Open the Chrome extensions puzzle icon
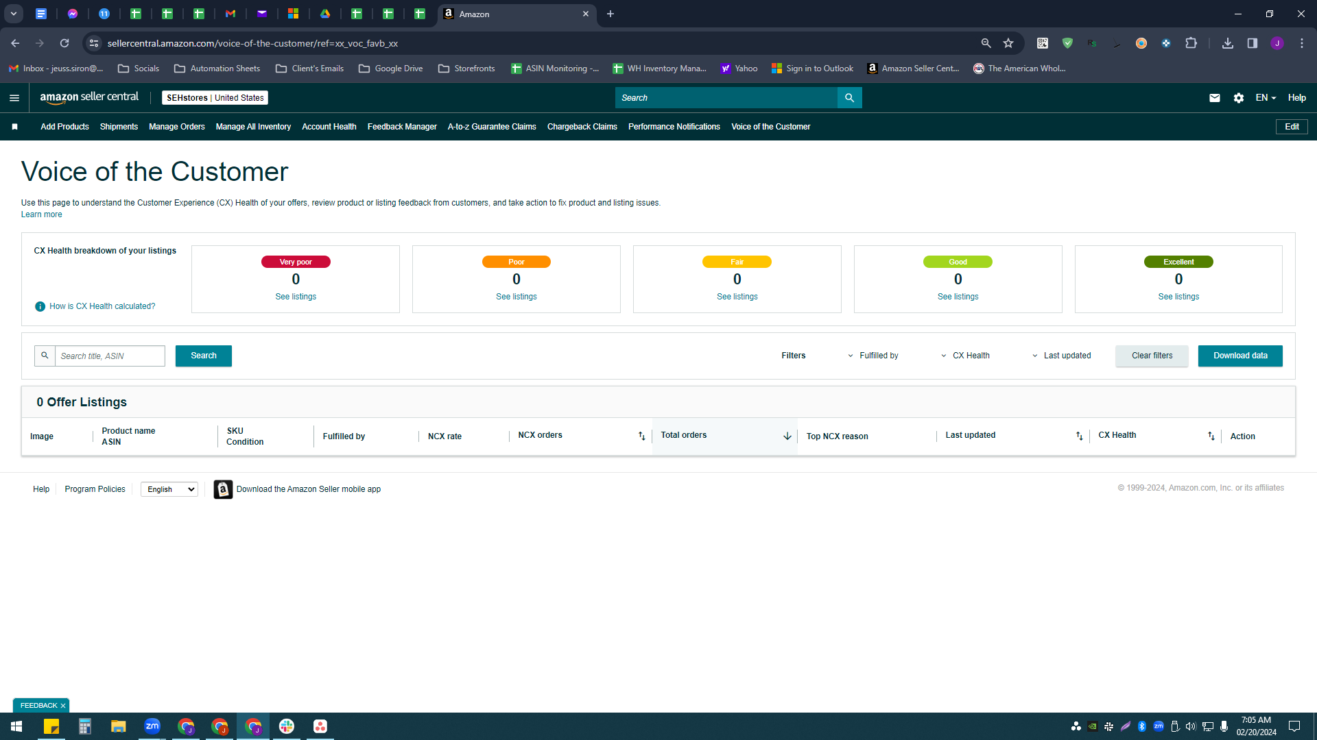Viewport: 1317px width, 740px height. click(1191, 43)
